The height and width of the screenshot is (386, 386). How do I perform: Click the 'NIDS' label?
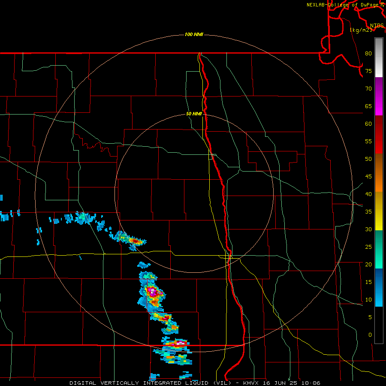click(377, 26)
